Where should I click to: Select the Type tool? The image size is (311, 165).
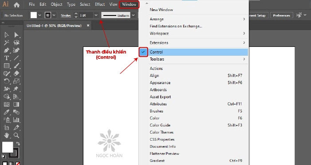coord(7,58)
